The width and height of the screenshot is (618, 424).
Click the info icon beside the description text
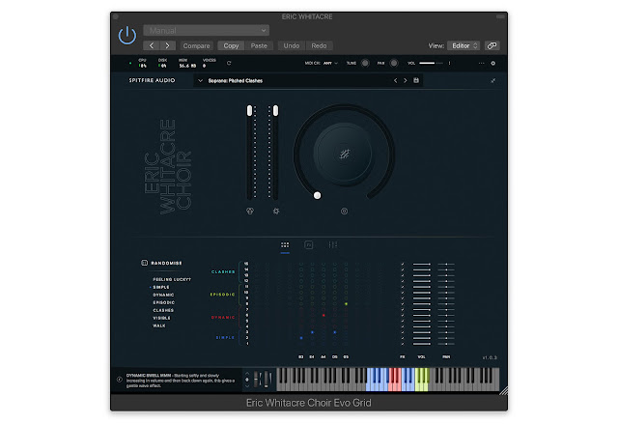[120, 380]
